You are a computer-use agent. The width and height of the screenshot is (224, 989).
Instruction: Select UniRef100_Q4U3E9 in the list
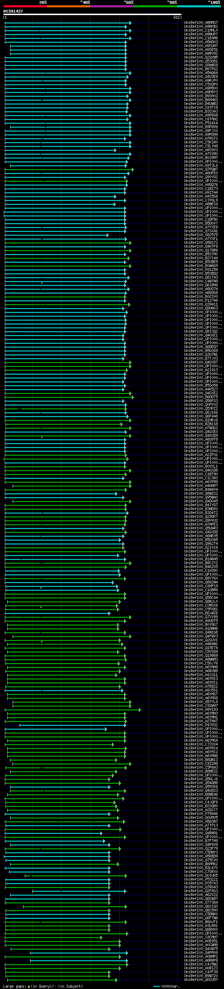(201, 76)
